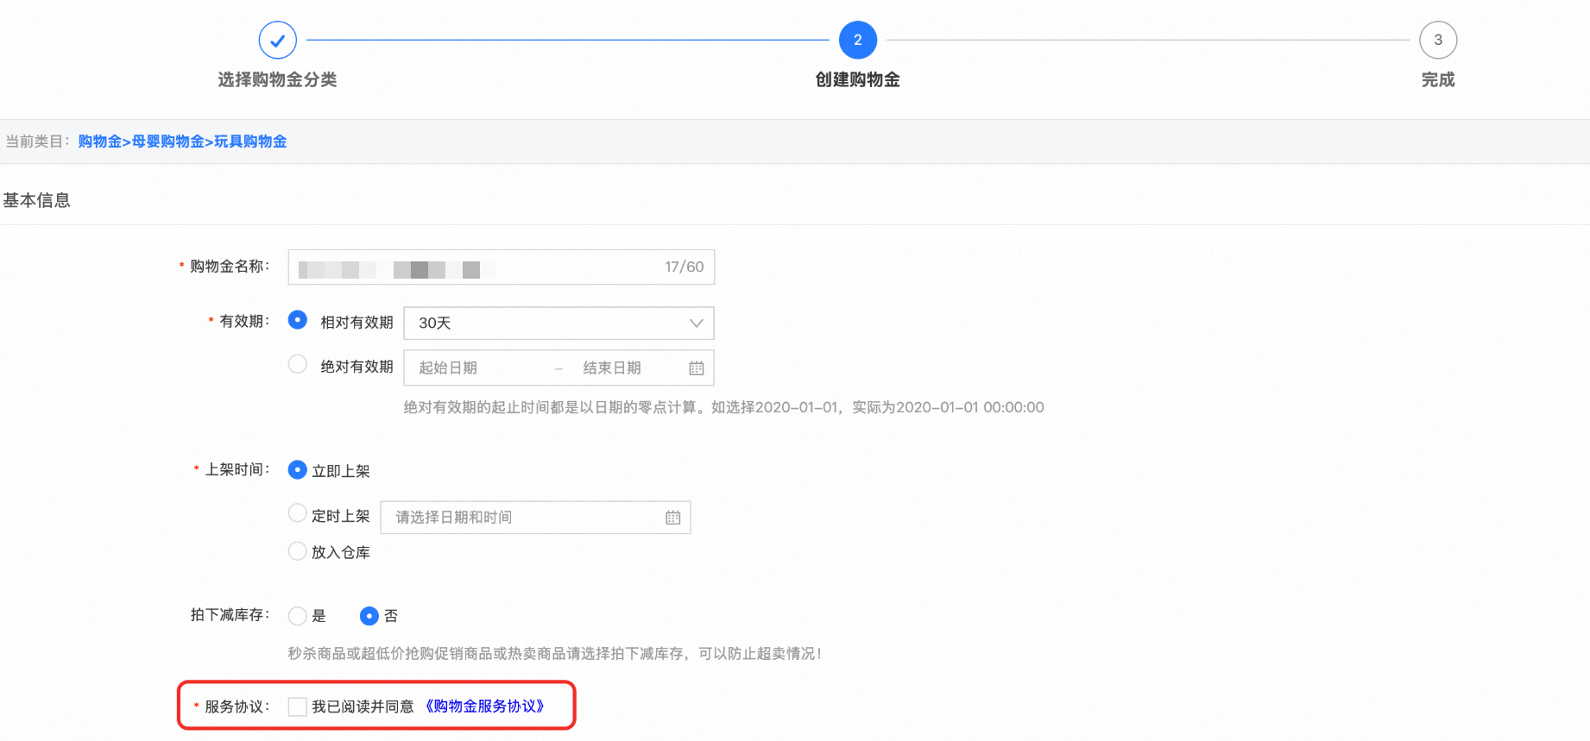Open the calendar icon in the date range field

697,368
